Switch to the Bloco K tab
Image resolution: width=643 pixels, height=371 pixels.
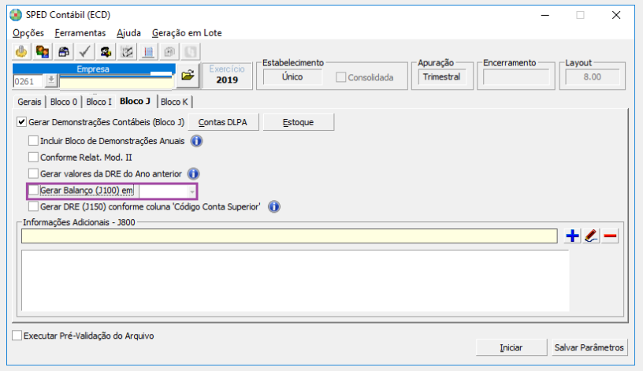click(174, 102)
